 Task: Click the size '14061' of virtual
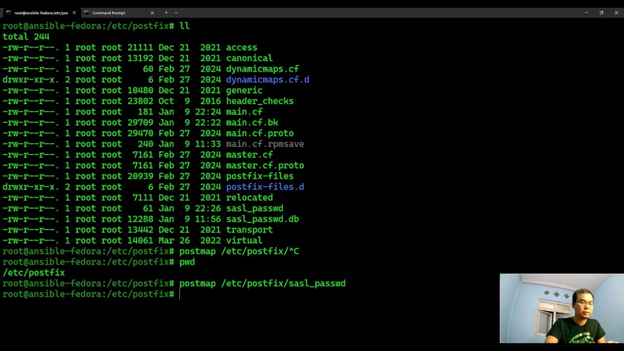tap(140, 240)
